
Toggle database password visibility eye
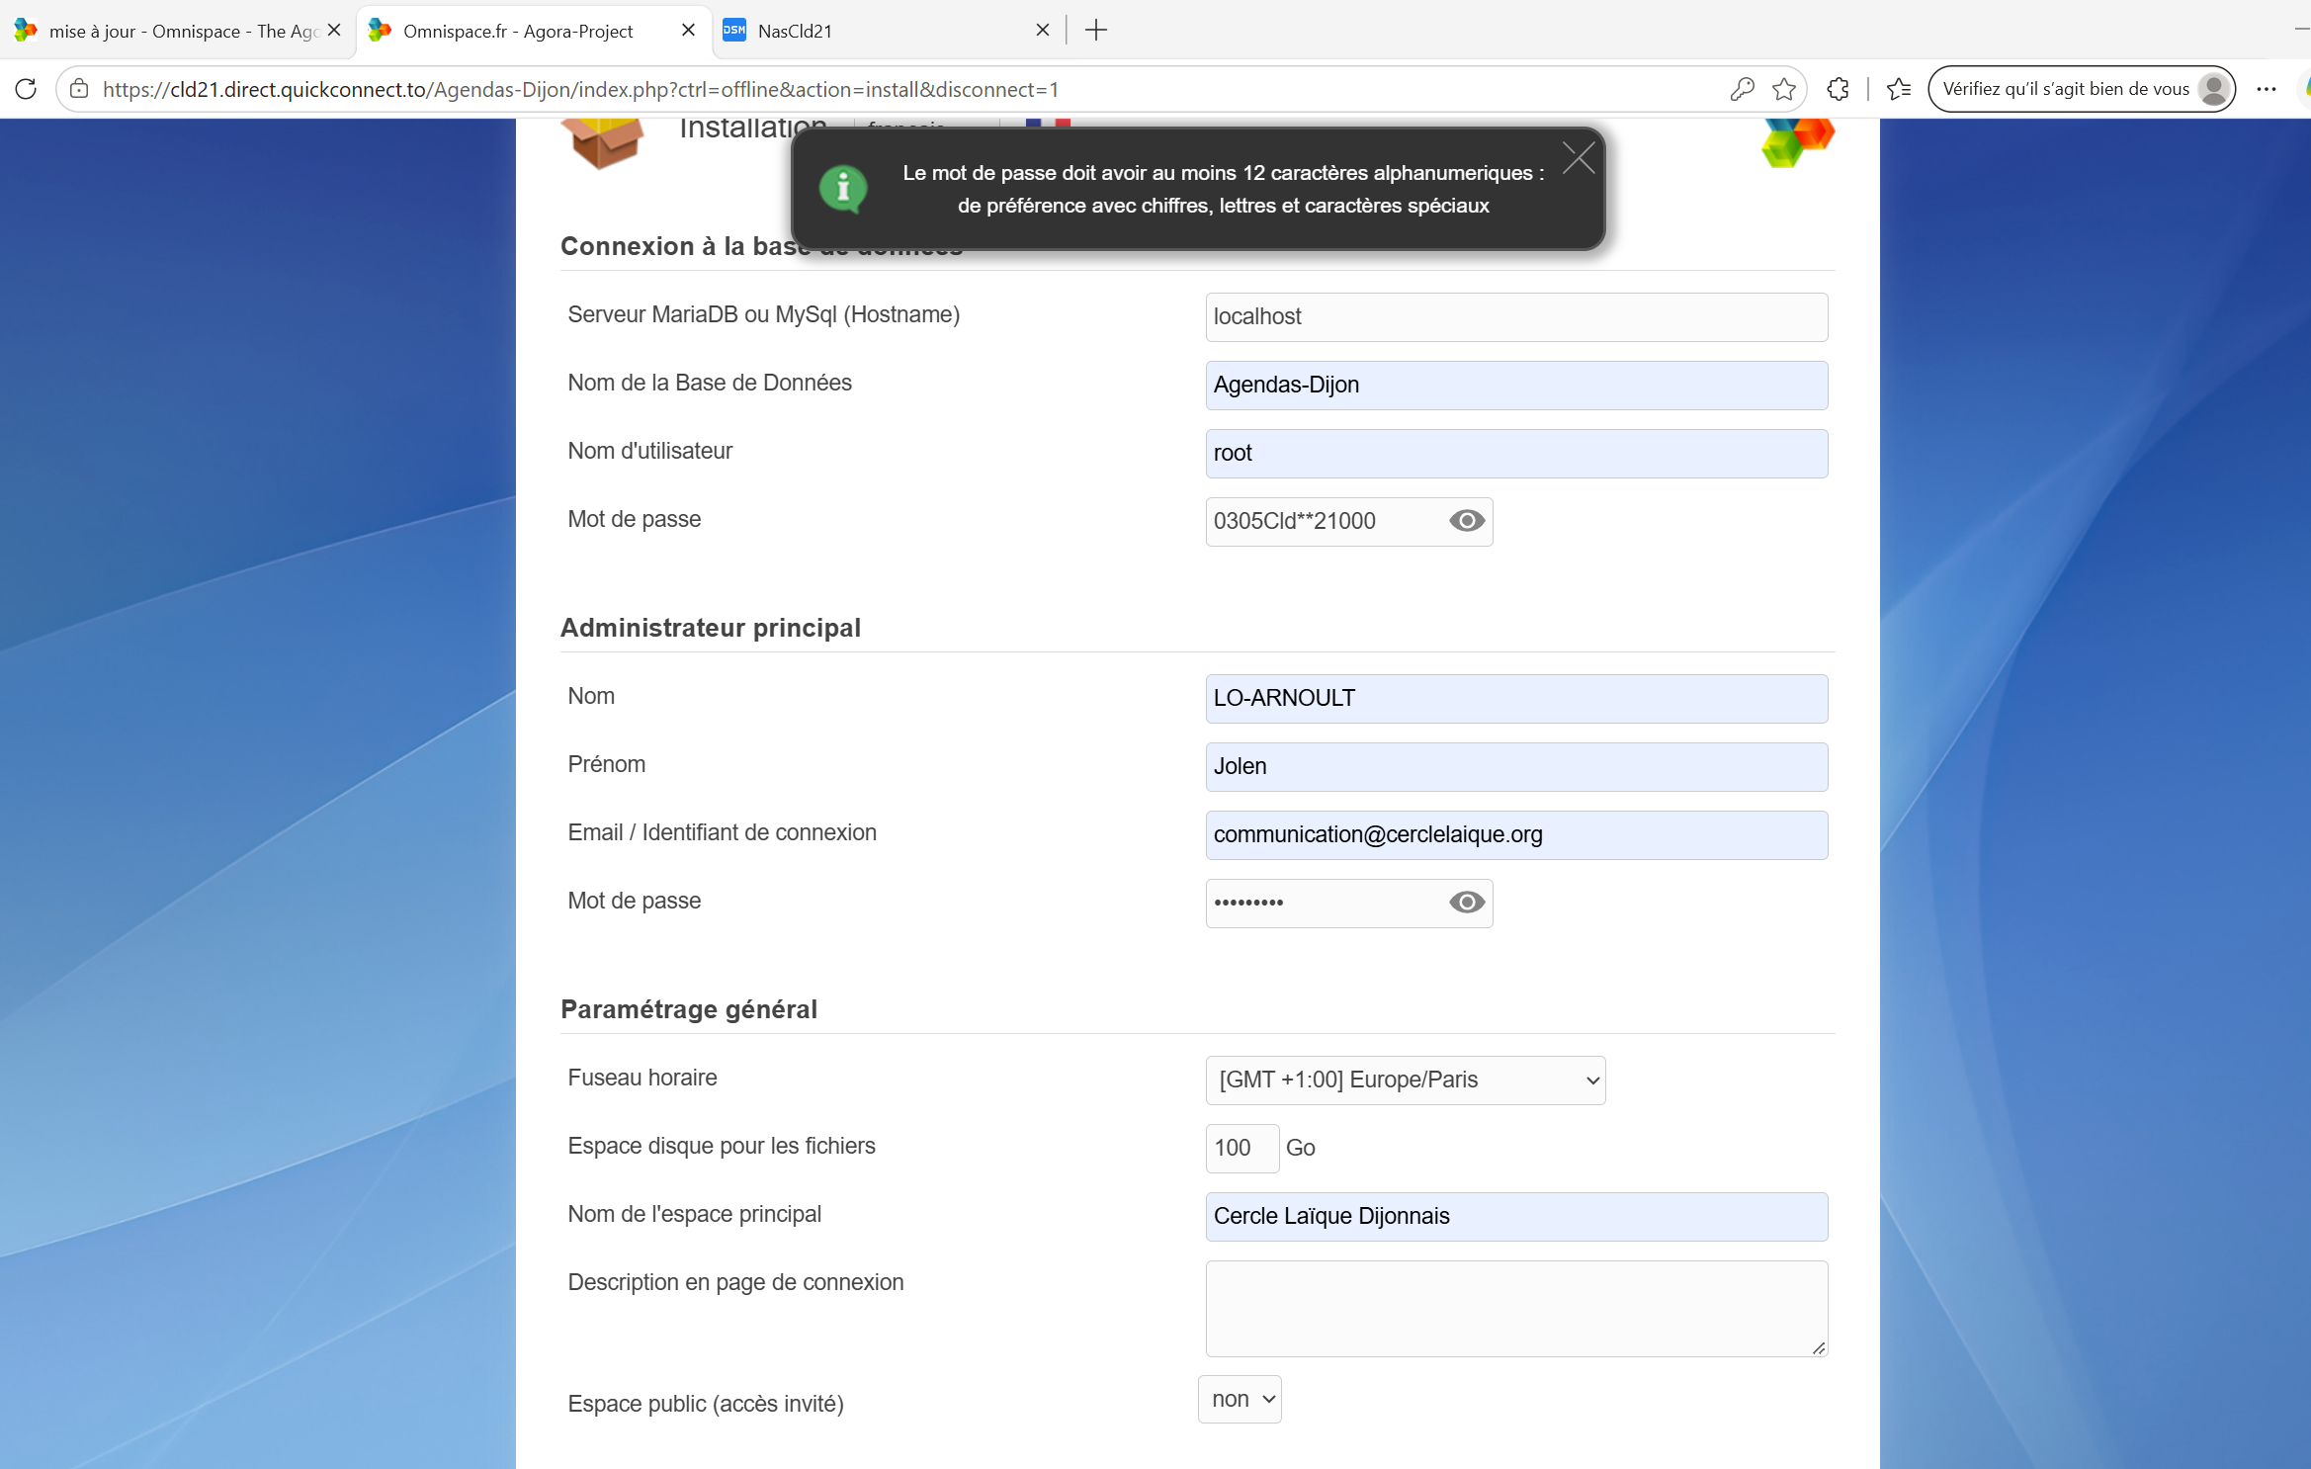1467,521
